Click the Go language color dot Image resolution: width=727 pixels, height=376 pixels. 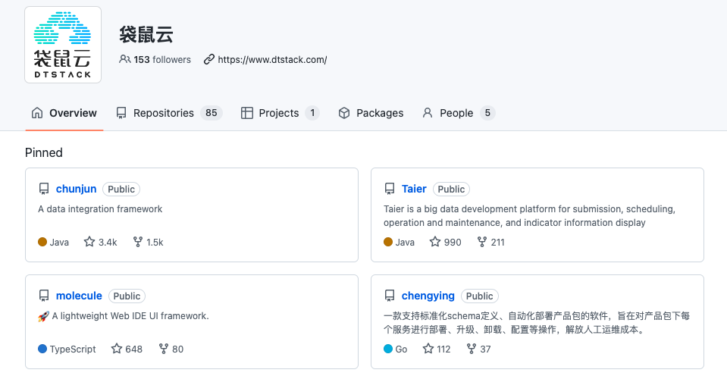[388, 349]
